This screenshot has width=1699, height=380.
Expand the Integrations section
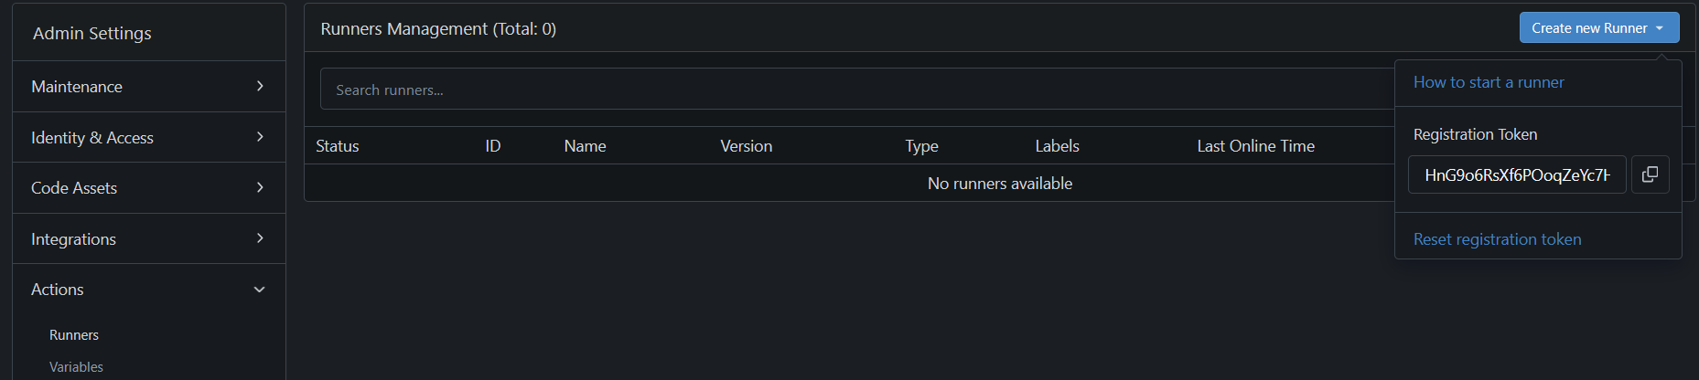coord(148,239)
